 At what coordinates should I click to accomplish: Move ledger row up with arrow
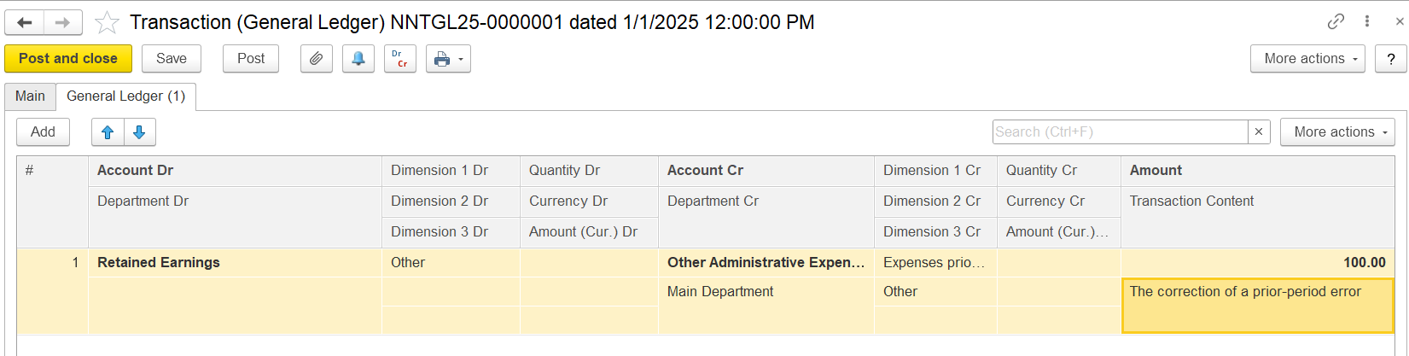pyautogui.click(x=108, y=132)
